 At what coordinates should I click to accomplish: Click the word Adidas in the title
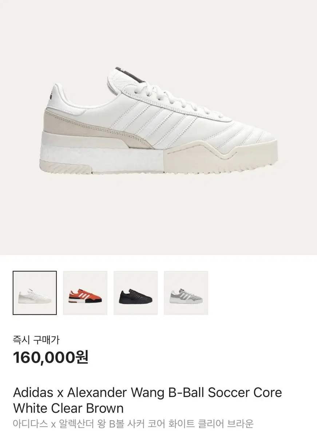pos(33,393)
